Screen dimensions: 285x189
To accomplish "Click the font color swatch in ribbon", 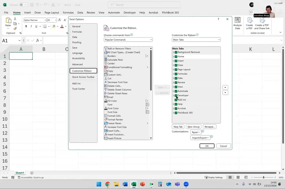I will coord(62,26).
